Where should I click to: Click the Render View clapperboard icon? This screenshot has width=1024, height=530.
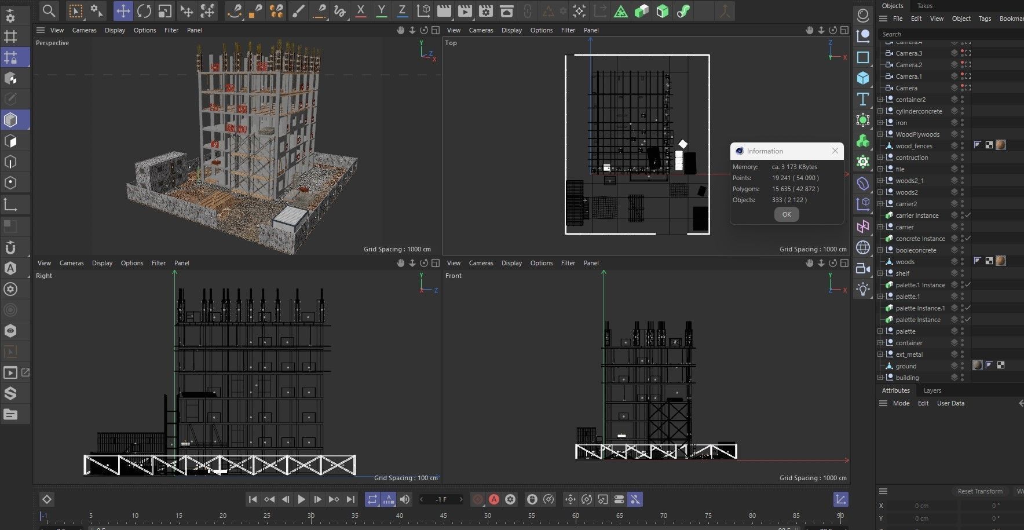click(x=444, y=10)
